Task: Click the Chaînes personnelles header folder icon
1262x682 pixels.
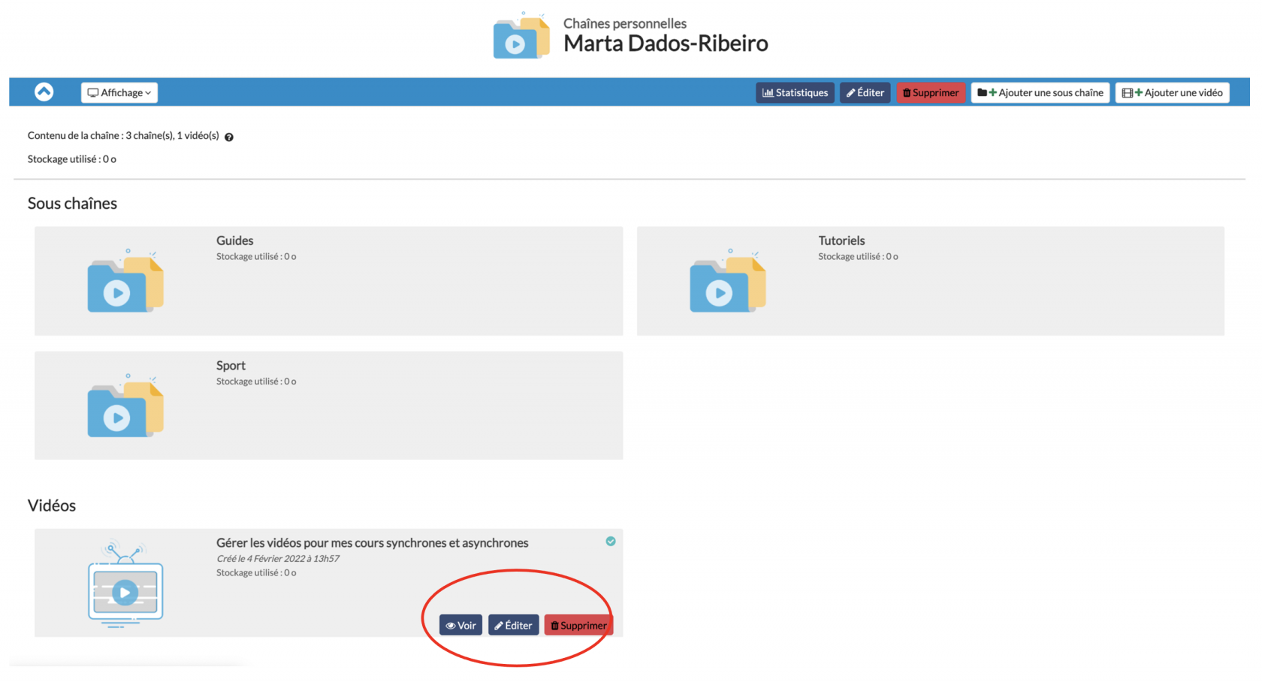Action: click(521, 37)
